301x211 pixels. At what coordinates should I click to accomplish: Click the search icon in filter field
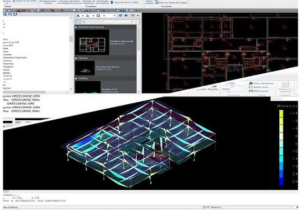(84, 22)
